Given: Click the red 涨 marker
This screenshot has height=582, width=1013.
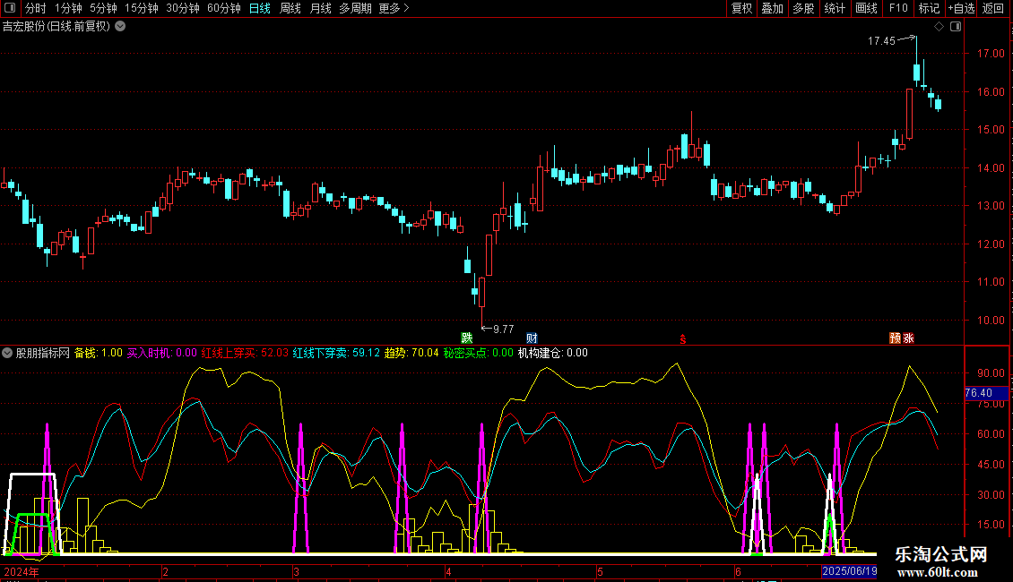Looking at the screenshot, I should tap(908, 338).
